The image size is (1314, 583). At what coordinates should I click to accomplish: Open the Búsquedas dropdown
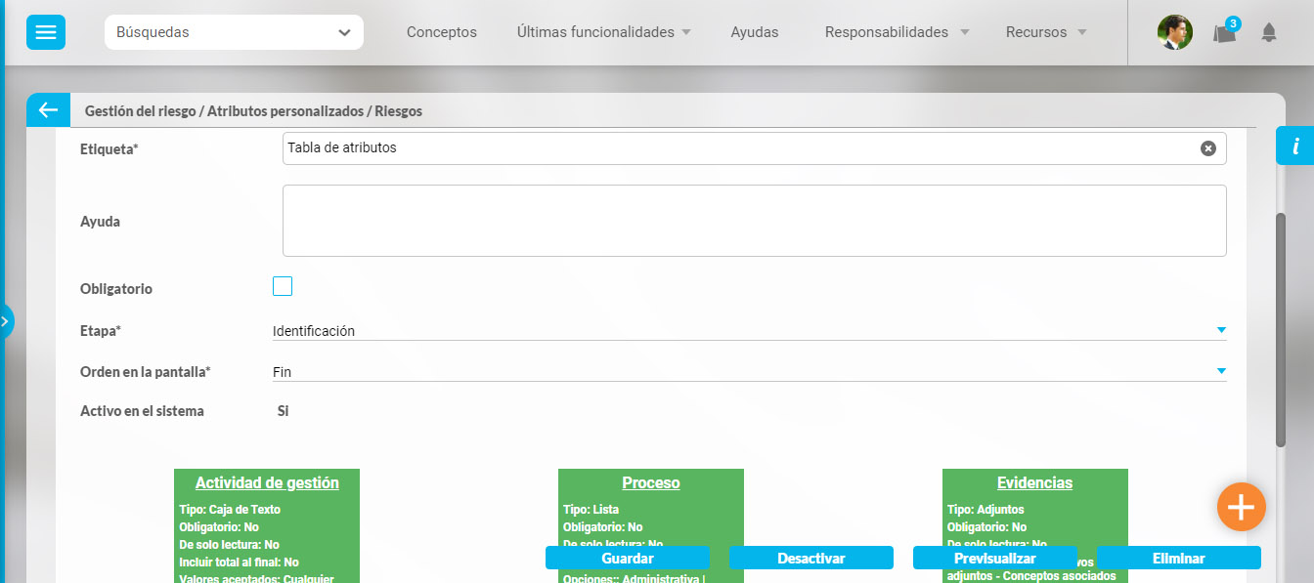pos(234,32)
